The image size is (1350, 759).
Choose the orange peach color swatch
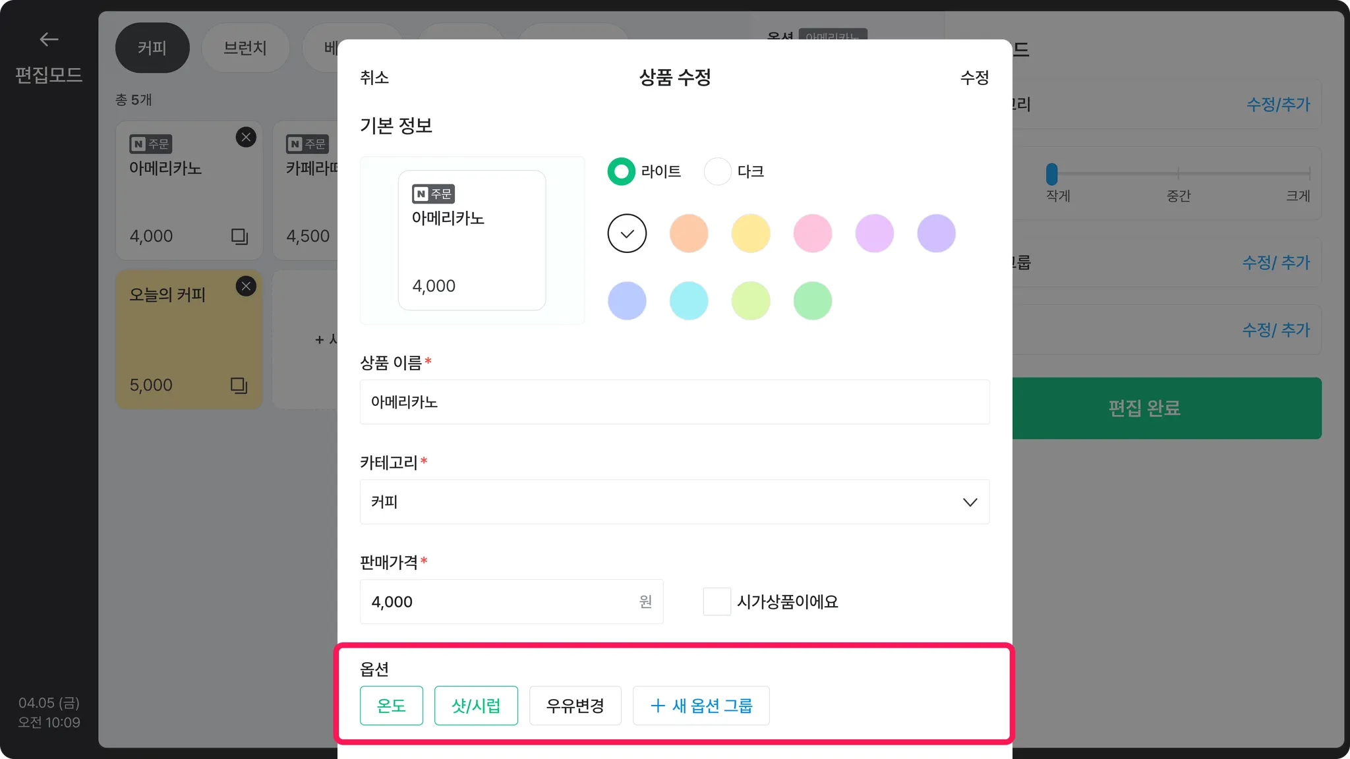point(689,233)
